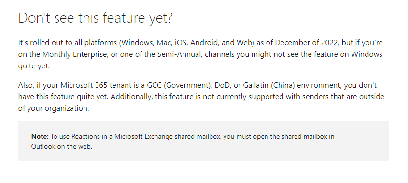Click the year "2022" in the text
This screenshot has height=183, width=408.
point(330,43)
